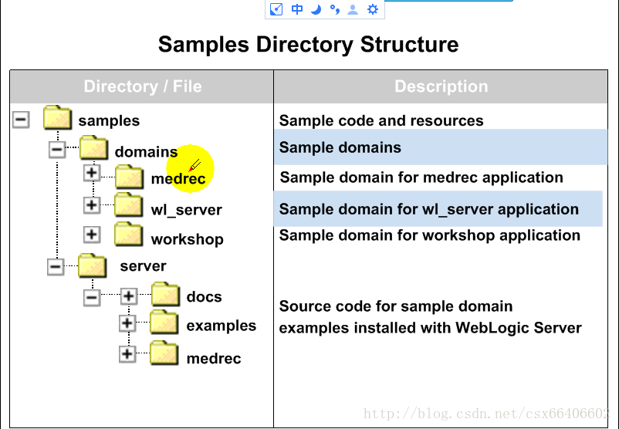Expand the examples node
The image size is (619, 429).
(127, 323)
